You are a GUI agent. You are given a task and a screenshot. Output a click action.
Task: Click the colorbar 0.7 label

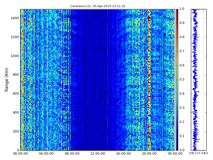coord(182,51)
